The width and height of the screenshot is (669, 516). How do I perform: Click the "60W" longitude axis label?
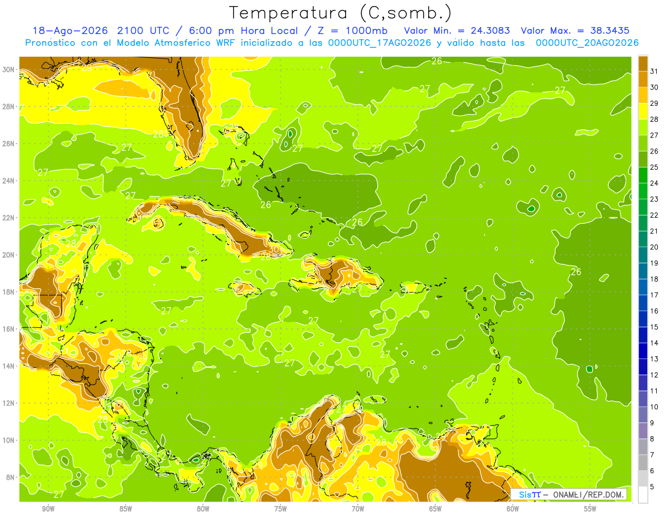coord(513,509)
